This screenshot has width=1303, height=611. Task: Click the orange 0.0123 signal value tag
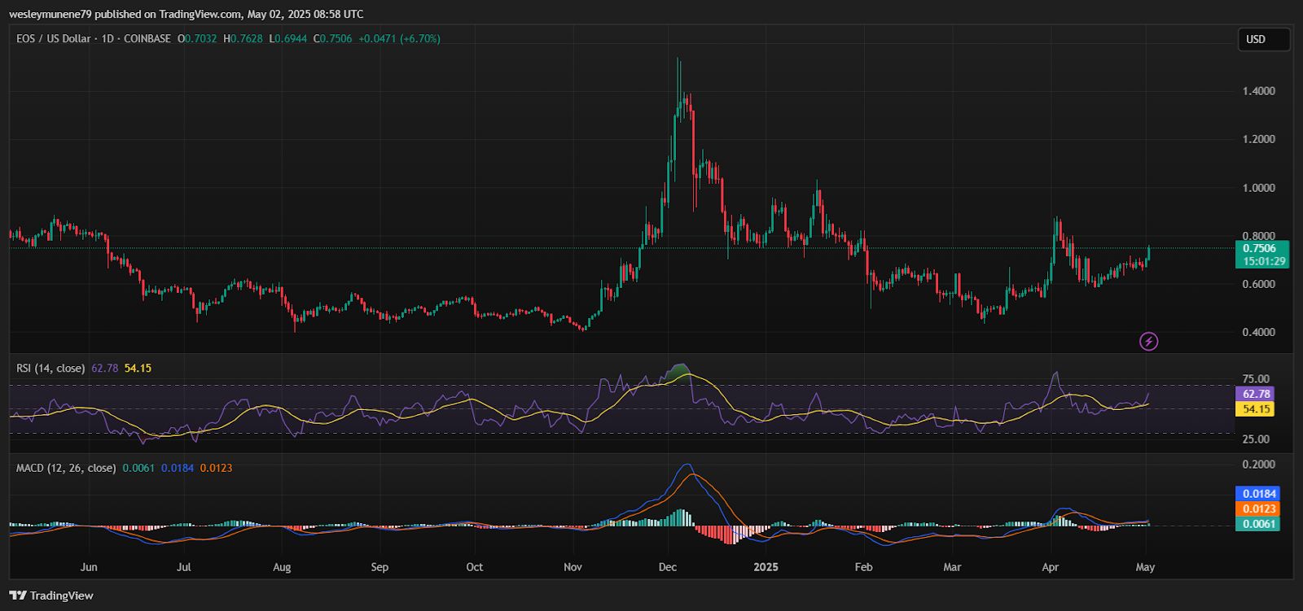[1257, 509]
